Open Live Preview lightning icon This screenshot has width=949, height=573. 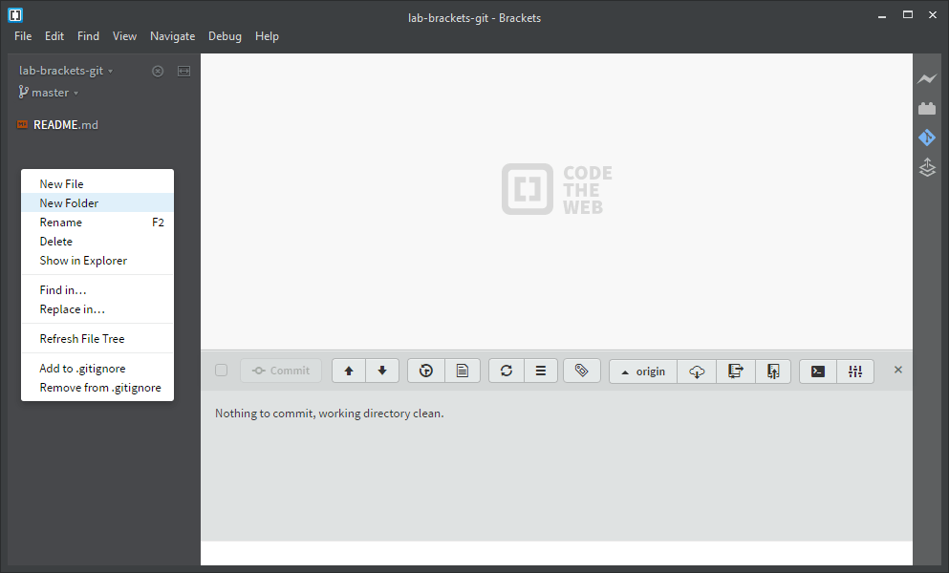pos(927,78)
